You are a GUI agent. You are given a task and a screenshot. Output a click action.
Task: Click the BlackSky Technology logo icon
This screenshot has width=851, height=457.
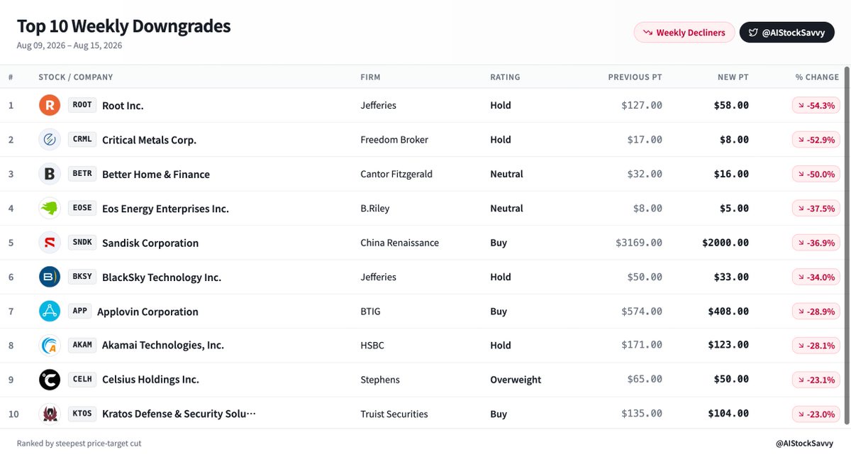pyautogui.click(x=50, y=277)
